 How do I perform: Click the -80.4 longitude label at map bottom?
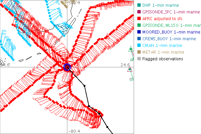(x=74, y=131)
